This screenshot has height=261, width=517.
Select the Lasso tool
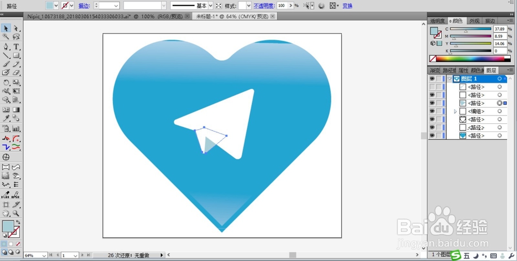click(x=16, y=37)
